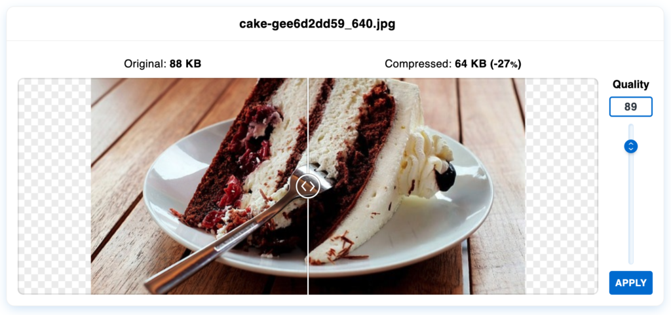Click the (-27%) savings percentage

[x=505, y=64]
